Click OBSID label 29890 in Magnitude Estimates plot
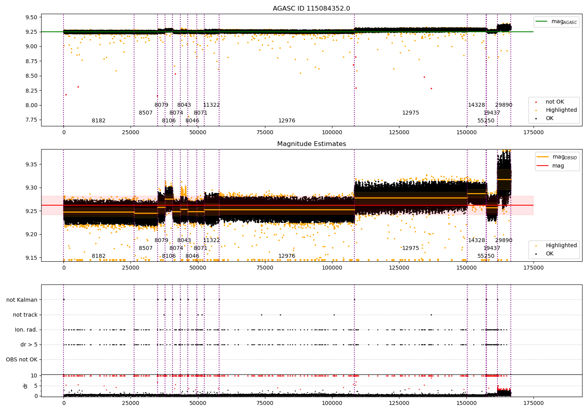The image size is (588, 412). click(504, 241)
